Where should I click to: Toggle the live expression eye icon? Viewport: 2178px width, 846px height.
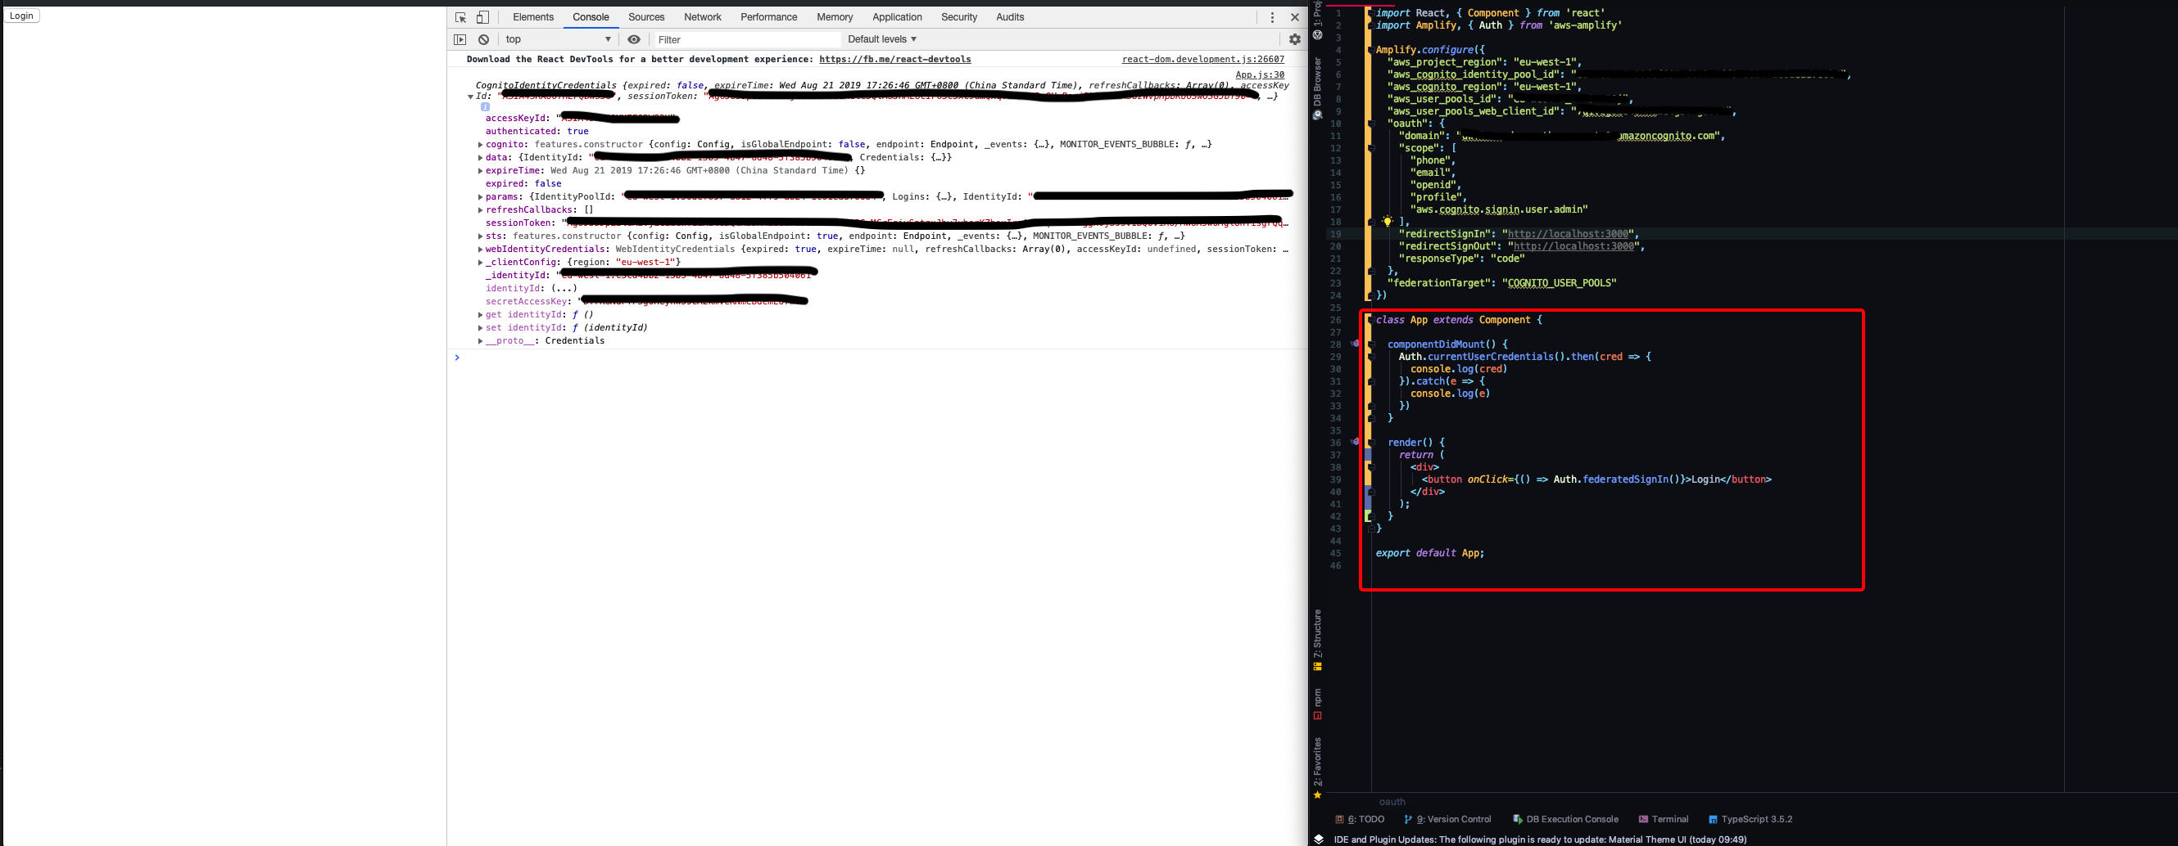[633, 38]
